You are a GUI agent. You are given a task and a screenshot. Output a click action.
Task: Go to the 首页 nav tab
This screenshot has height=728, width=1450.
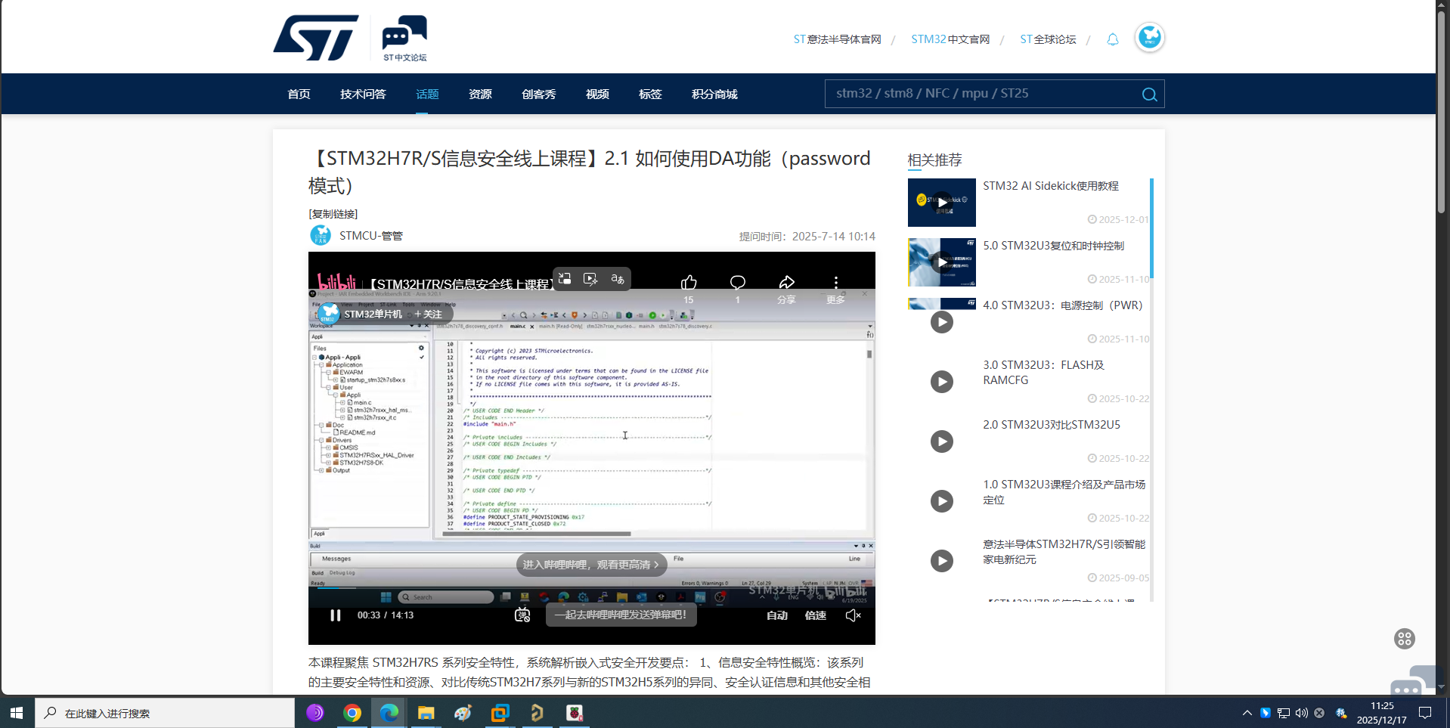(299, 94)
